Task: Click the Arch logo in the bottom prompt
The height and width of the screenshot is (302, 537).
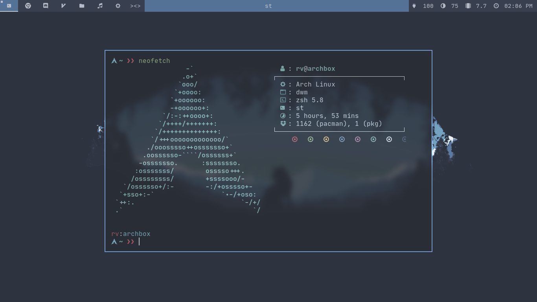Action: (x=114, y=241)
